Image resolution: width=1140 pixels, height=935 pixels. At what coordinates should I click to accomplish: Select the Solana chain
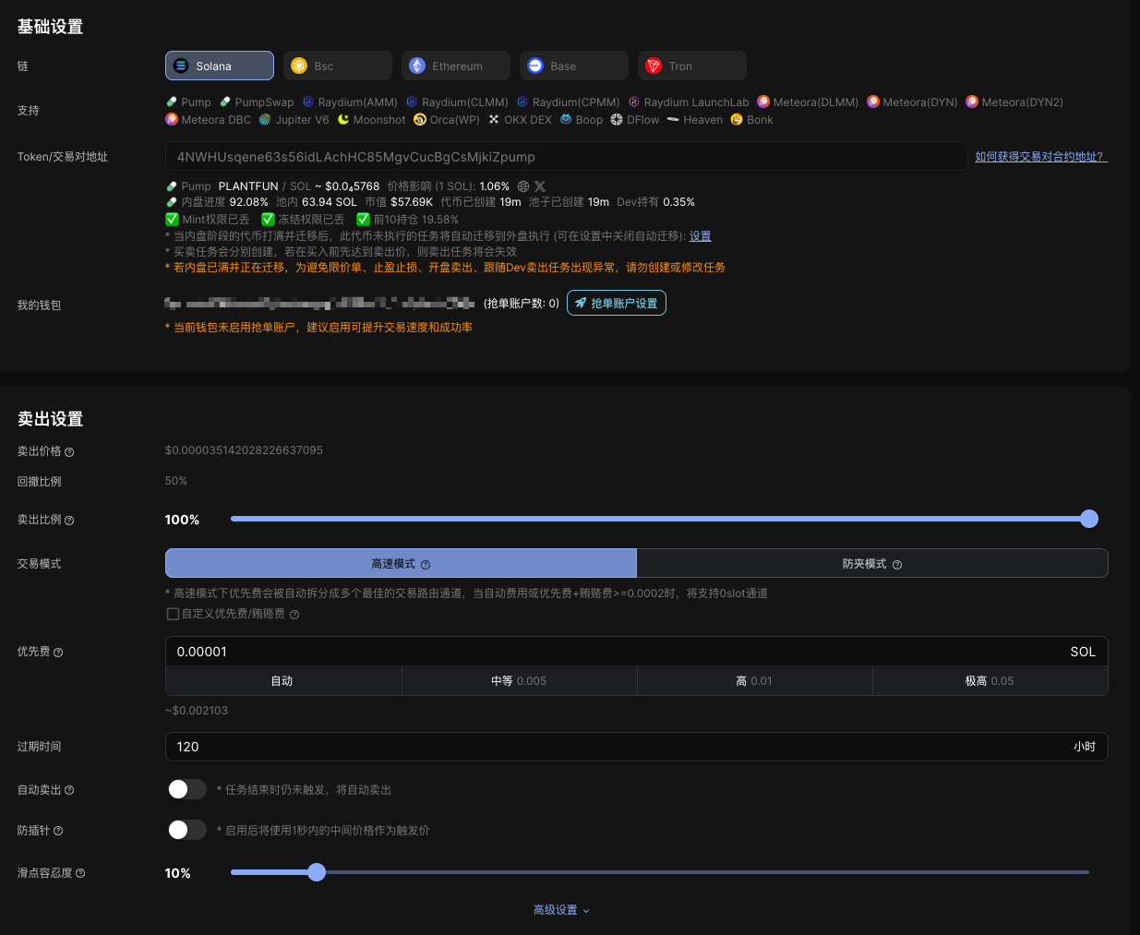(220, 66)
